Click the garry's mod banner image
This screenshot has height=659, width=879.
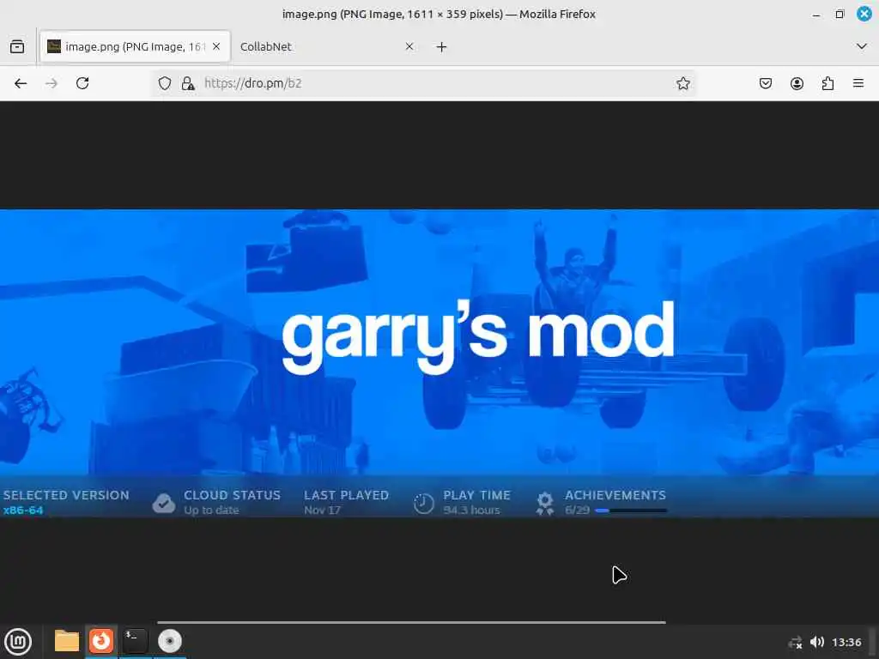[439, 363]
